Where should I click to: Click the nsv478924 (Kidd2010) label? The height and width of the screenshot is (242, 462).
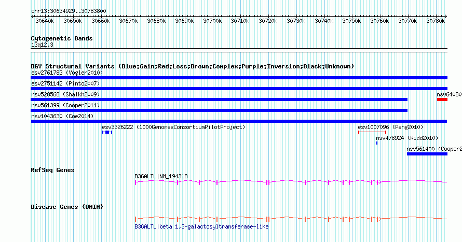point(407,138)
